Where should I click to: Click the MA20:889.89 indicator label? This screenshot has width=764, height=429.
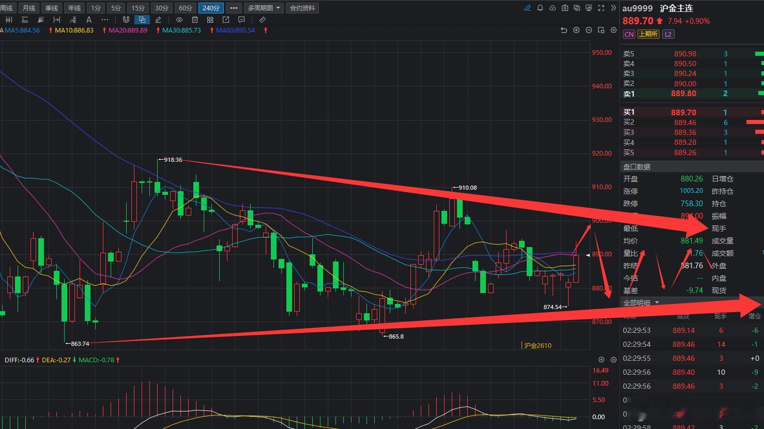click(128, 30)
